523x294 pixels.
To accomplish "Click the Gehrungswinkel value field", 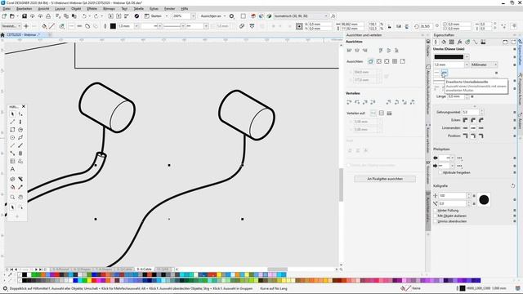I will coord(471,112).
